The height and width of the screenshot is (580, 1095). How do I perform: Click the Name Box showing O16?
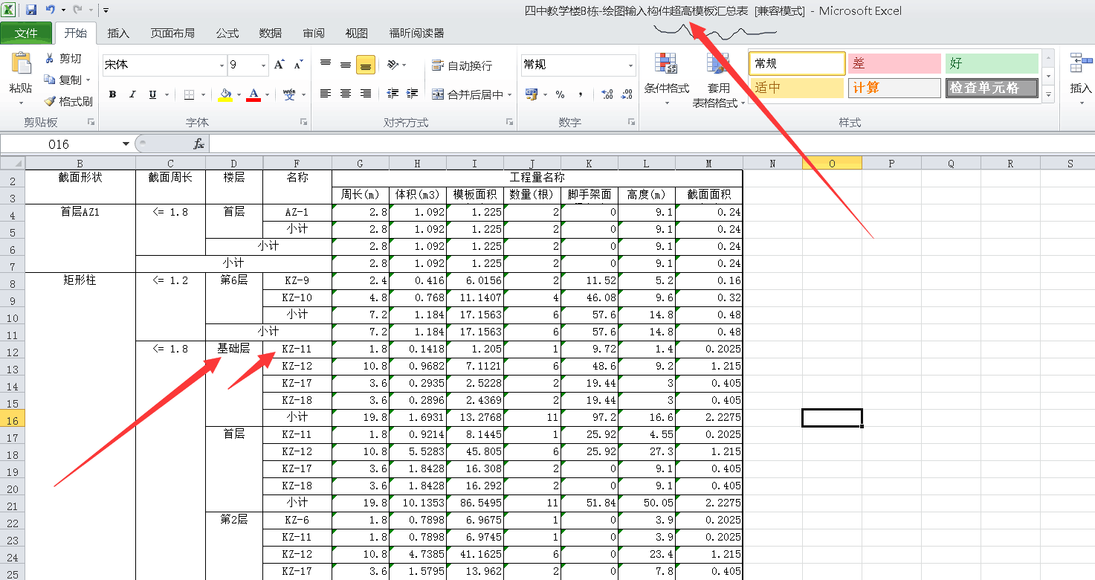[x=59, y=144]
